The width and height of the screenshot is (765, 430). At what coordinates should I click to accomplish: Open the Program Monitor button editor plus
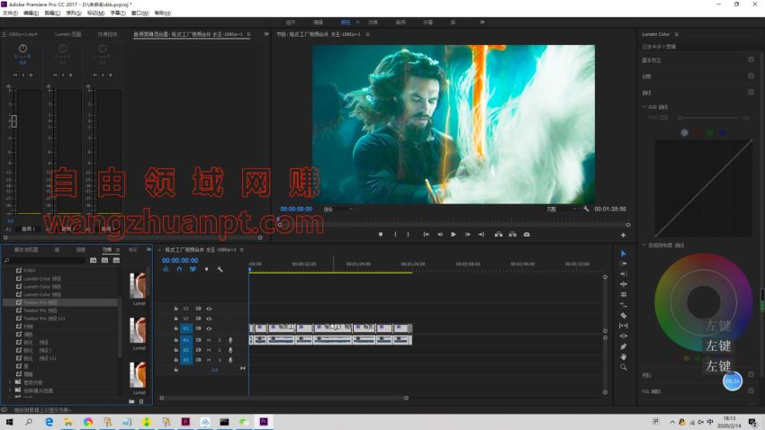[623, 235]
